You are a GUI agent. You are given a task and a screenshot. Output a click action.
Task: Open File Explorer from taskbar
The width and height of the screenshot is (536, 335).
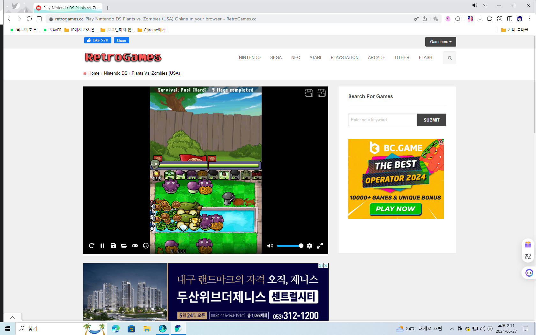[147, 329]
